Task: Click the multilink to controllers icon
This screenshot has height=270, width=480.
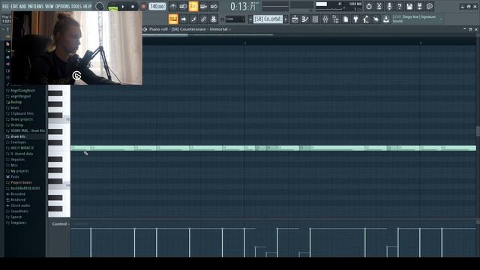Action: [x=214, y=19]
